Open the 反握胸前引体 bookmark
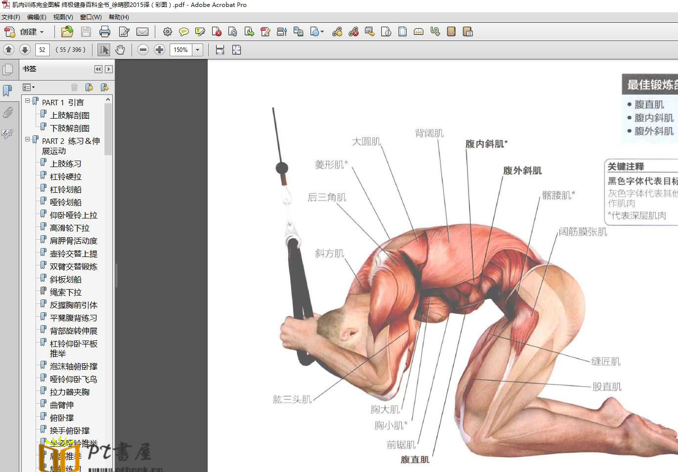The image size is (678, 472). tap(74, 305)
